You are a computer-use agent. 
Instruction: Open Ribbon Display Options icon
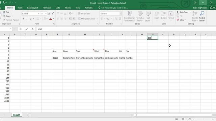point(195,3)
